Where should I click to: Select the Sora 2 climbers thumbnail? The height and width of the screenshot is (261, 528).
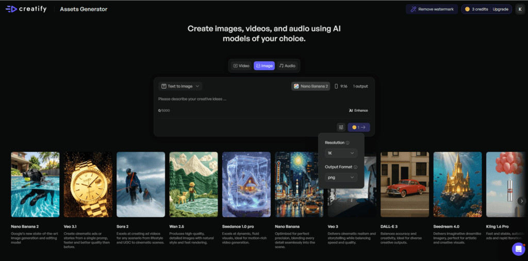141,184
